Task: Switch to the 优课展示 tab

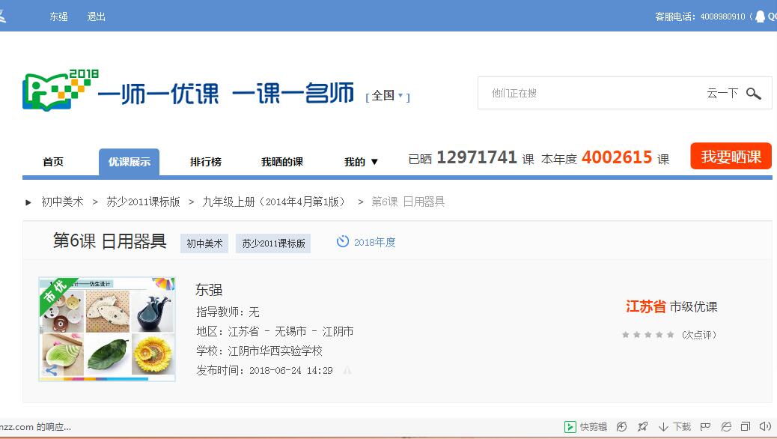Action: pos(129,162)
